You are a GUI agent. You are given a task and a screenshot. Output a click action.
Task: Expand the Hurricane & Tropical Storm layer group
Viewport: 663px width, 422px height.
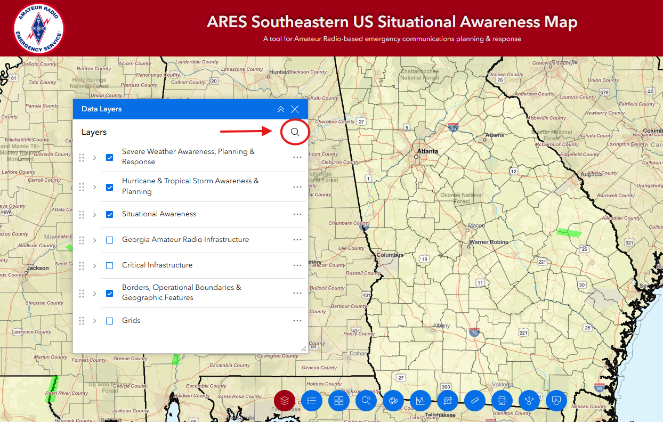pos(94,187)
